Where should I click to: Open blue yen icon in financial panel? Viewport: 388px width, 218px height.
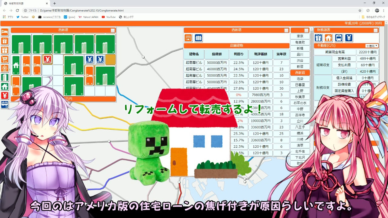click(x=349, y=38)
